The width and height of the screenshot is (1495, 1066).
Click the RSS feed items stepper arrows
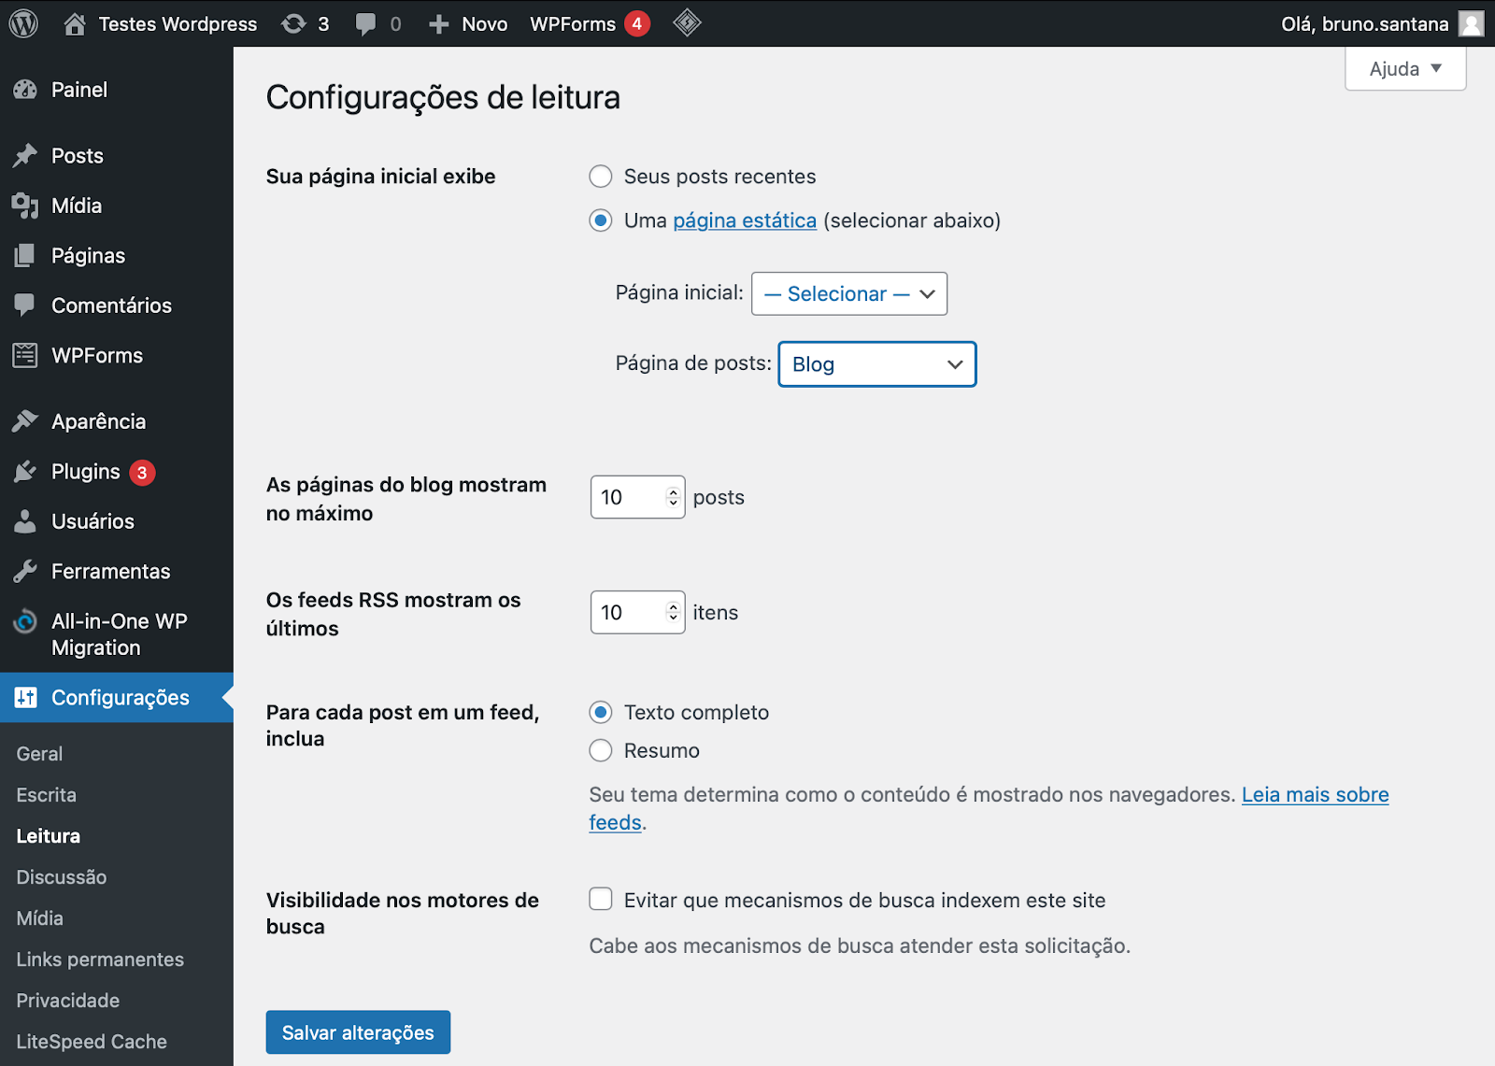[x=673, y=612]
